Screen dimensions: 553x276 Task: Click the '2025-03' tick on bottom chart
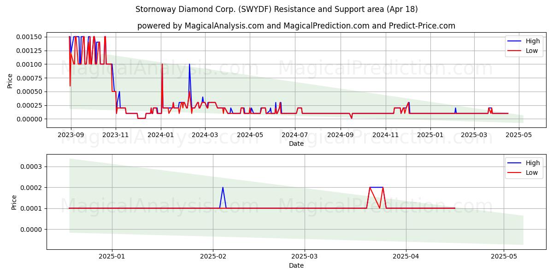[x=304, y=256]
